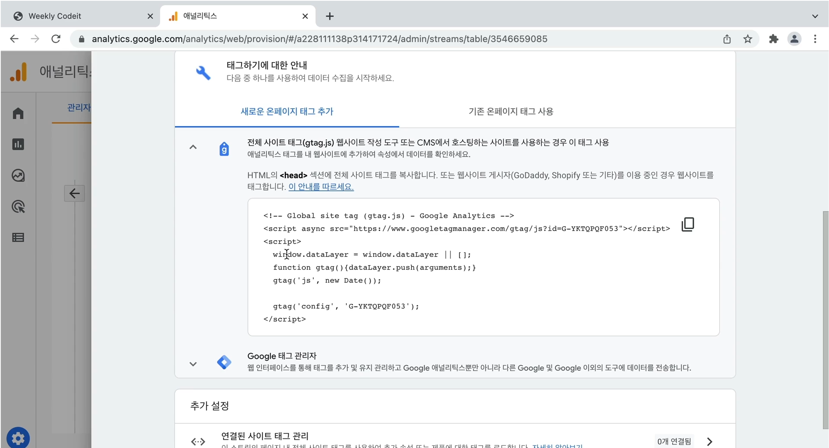829x448 pixels.
Task: Follow the 이 안내를 따르세요 link
Action: (x=321, y=187)
